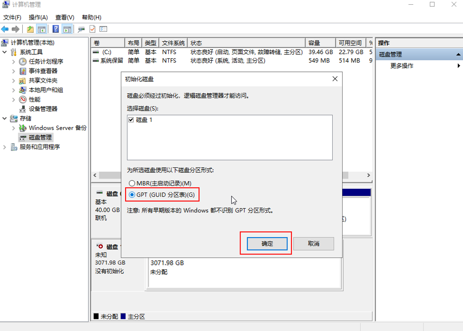Click the Up one level folder icon
This screenshot has width=463, height=331.
(x=30, y=29)
